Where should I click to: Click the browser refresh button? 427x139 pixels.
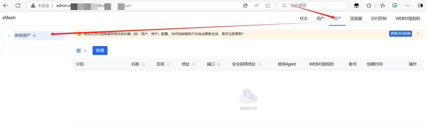pyautogui.click(x=18, y=6)
